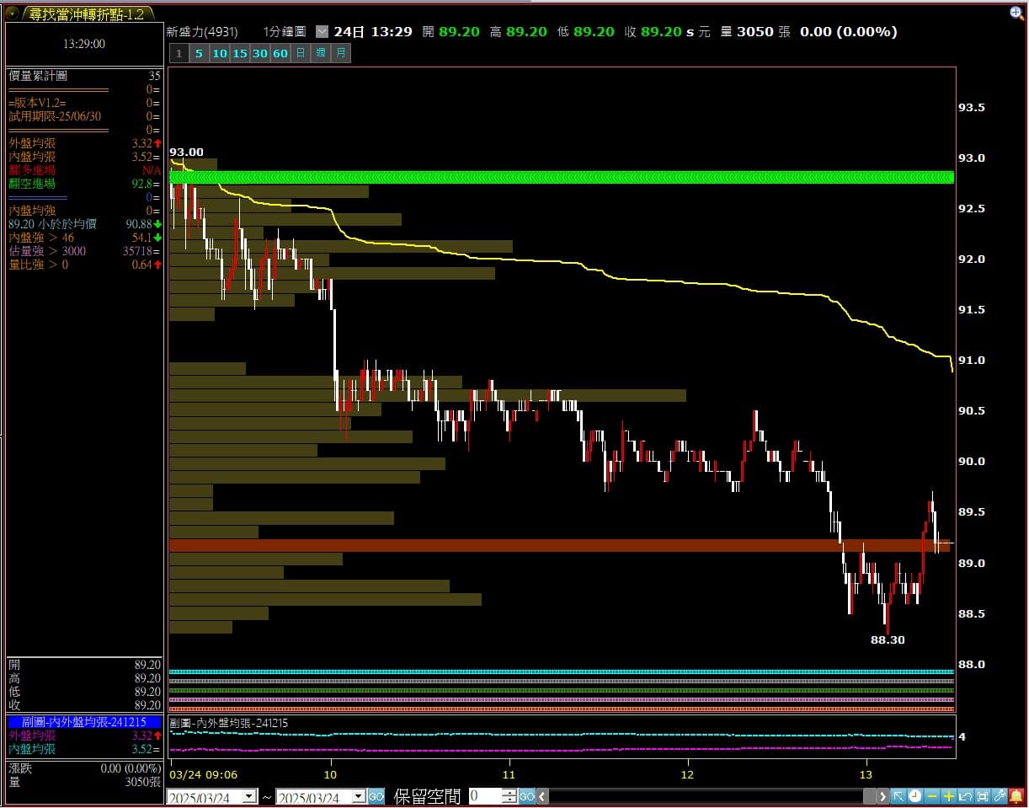Select the 60-minute chart interval
This screenshot has height=808, width=1029.
pyautogui.click(x=280, y=53)
